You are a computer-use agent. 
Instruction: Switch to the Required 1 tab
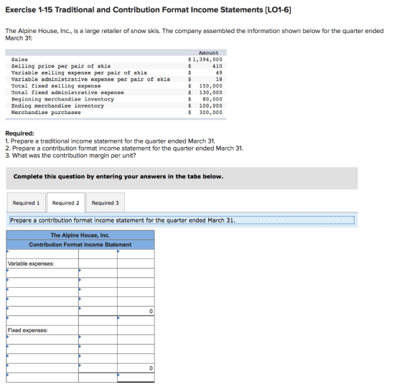[x=26, y=202]
